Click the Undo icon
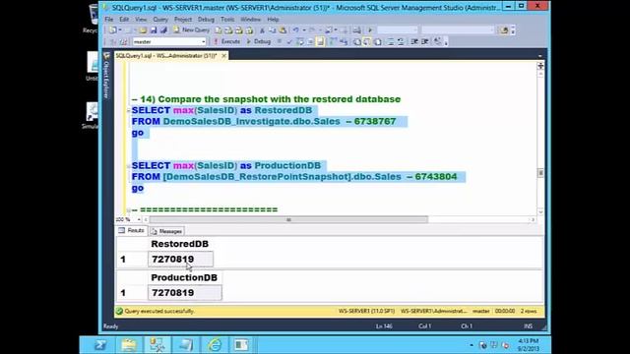 click(296, 30)
